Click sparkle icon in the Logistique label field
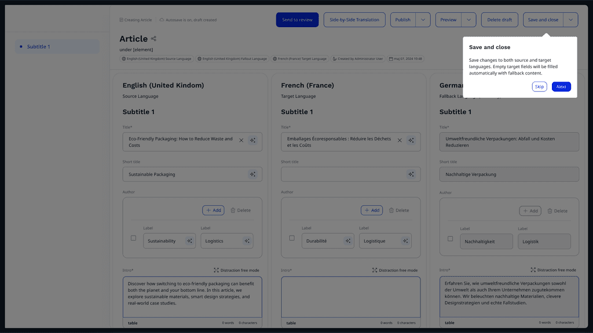This screenshot has width=593, height=333. 405,241
